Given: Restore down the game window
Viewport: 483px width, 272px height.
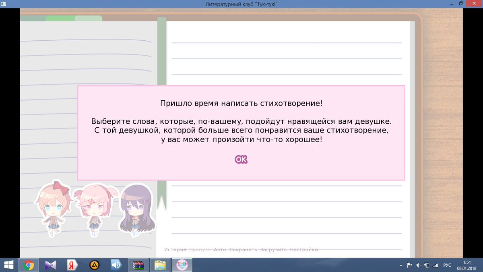Looking at the screenshot, I should (x=460, y=3).
